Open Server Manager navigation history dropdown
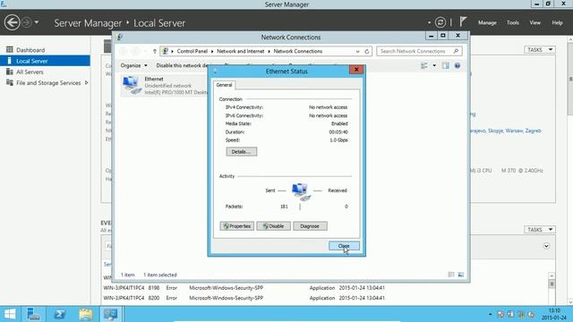The height and width of the screenshot is (322, 573). click(x=36, y=22)
